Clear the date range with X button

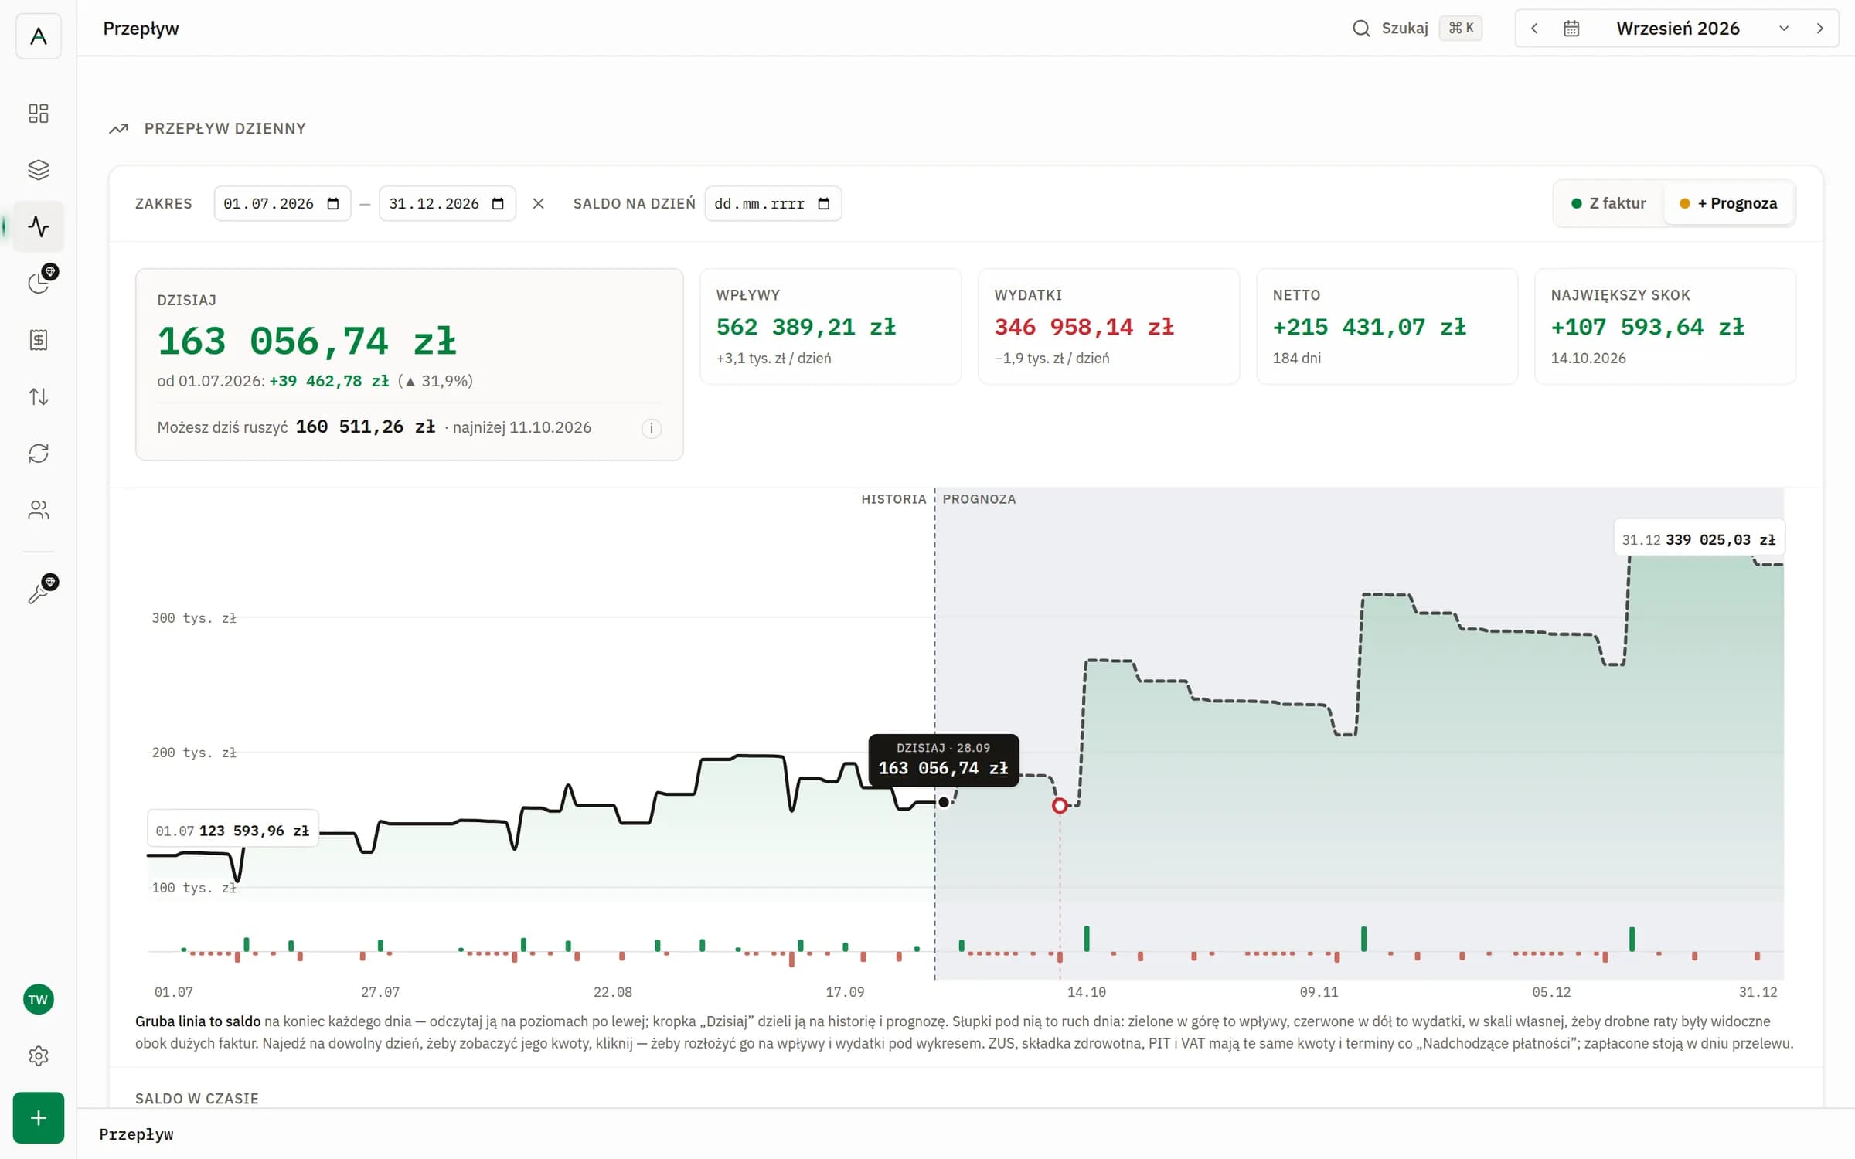[539, 204]
